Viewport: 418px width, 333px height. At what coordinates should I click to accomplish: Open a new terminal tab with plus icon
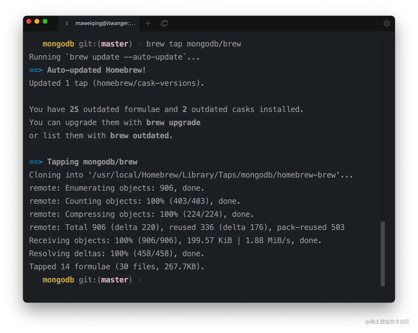(148, 23)
